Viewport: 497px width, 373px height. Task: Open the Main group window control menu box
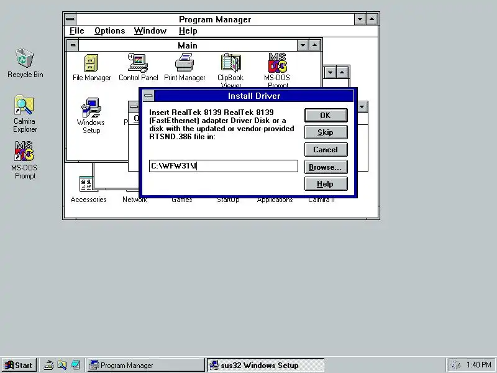(73, 45)
